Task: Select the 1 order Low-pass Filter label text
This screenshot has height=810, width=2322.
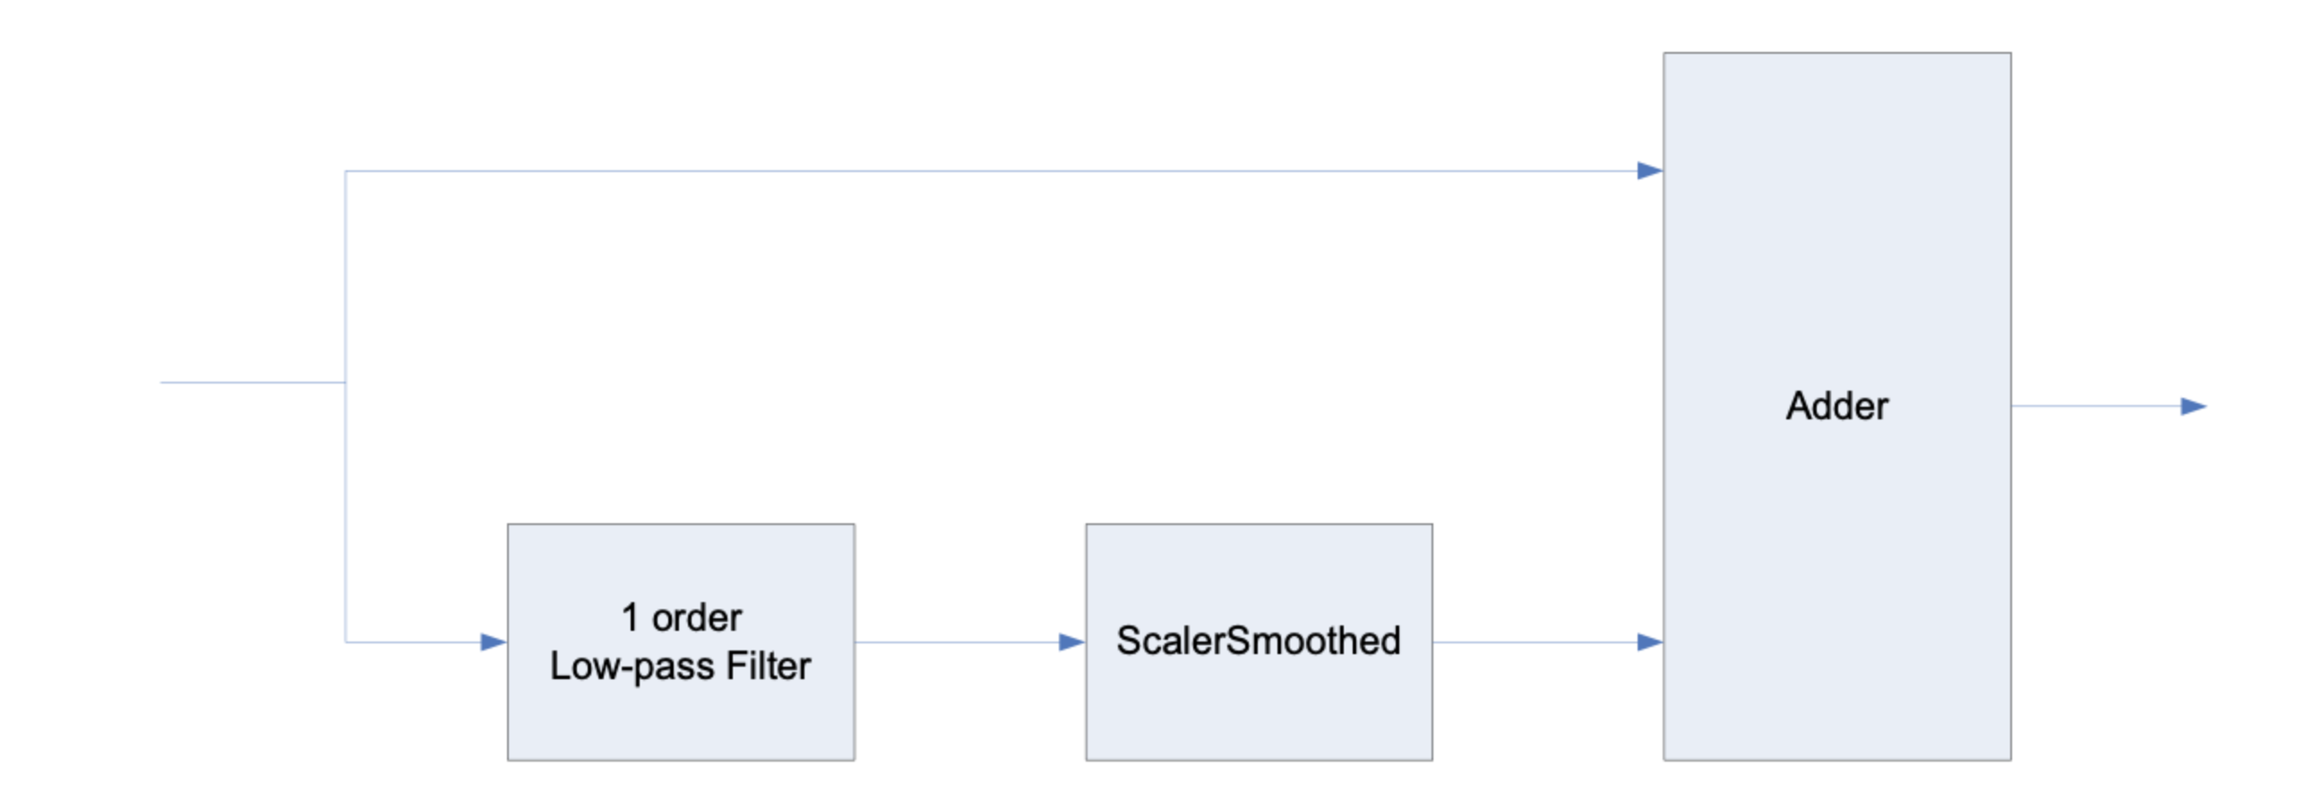Action: (681, 642)
